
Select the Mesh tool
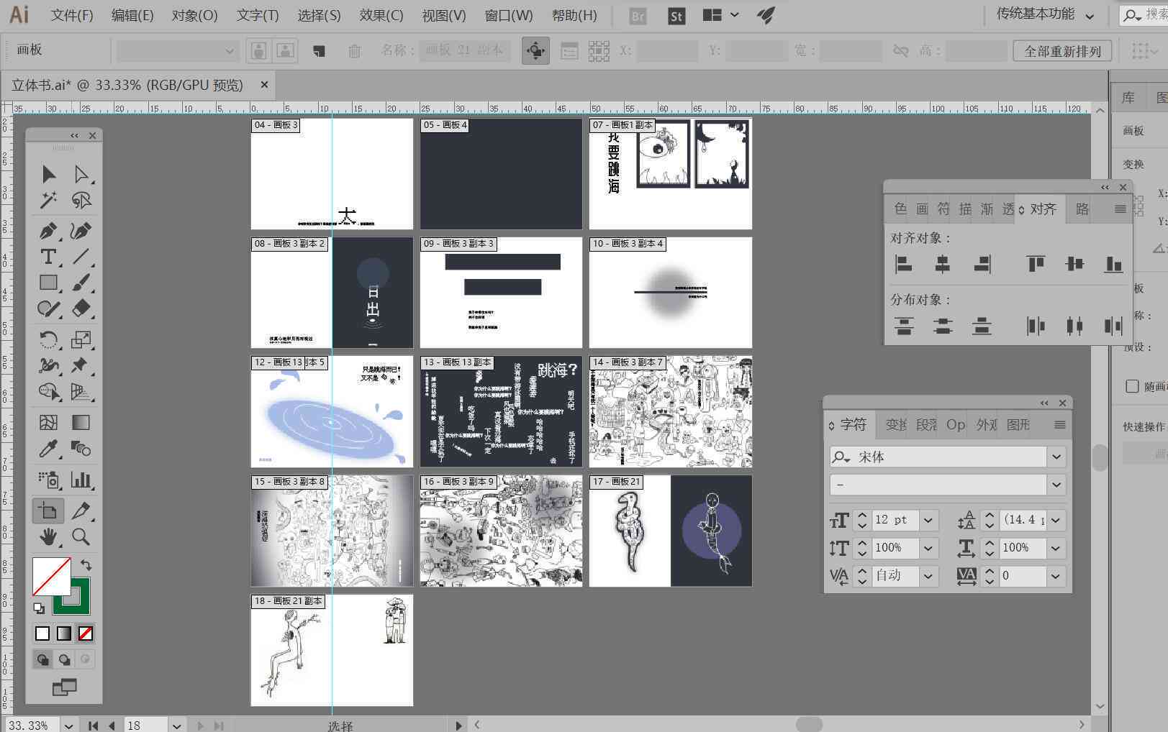pos(48,422)
